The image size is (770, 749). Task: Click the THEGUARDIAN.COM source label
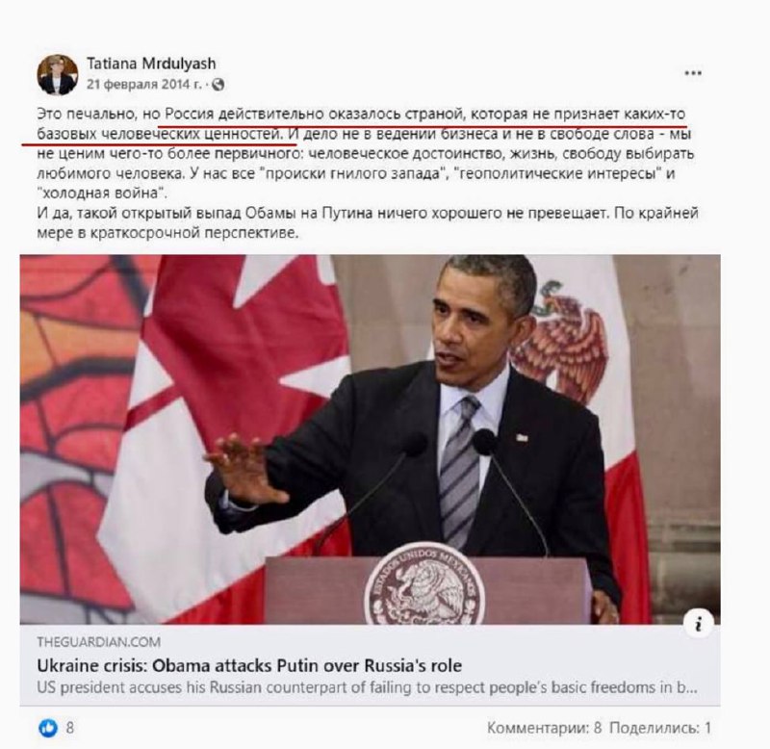coord(99,642)
